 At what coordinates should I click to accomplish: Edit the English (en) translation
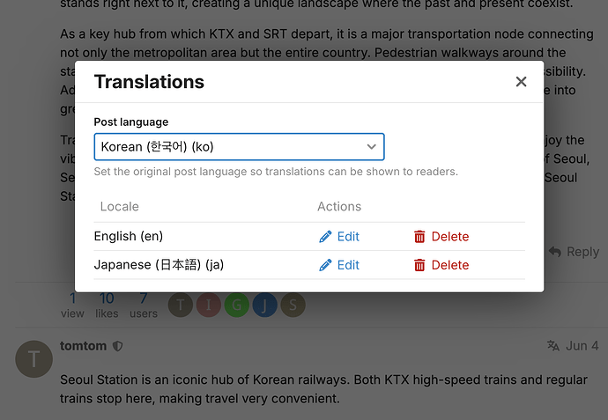339,237
